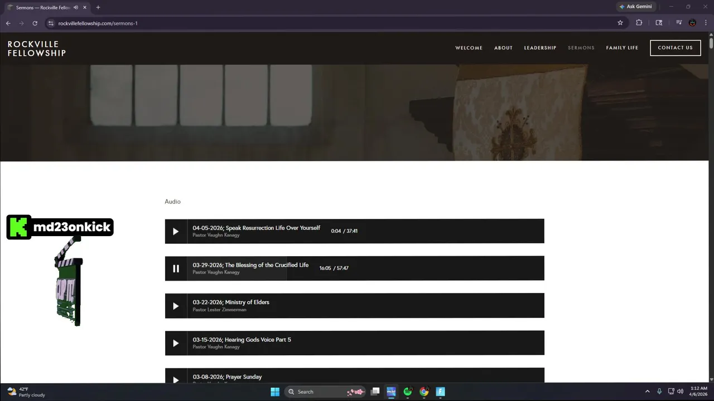The width and height of the screenshot is (714, 401).
Task: Show hidden system tray icons
Action: (x=647, y=392)
